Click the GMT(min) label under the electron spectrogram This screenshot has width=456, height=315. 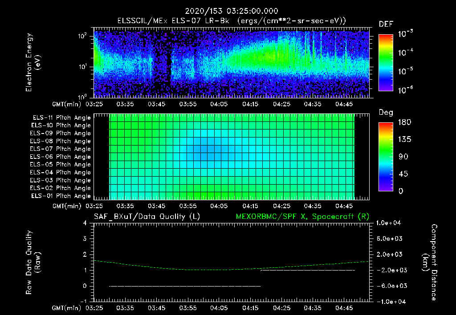pos(67,104)
